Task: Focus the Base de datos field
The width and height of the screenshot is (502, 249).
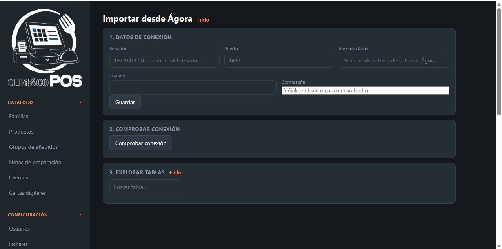Action: click(x=394, y=60)
